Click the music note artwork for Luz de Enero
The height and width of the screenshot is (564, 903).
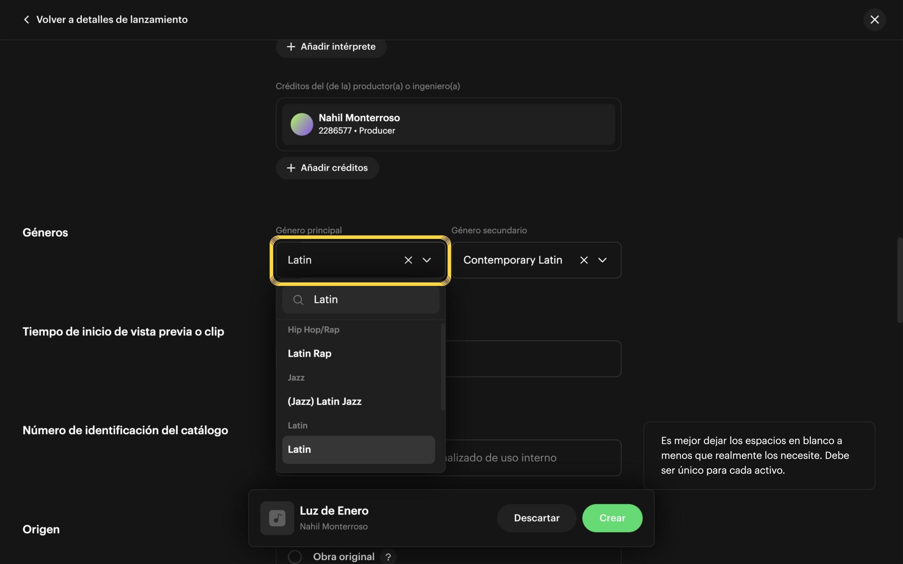277,518
